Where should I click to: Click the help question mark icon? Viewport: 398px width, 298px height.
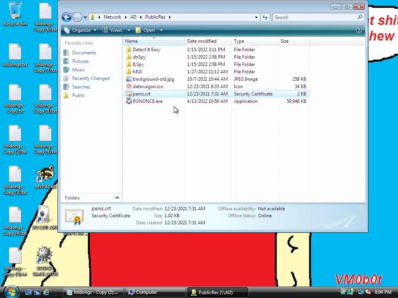point(358,30)
